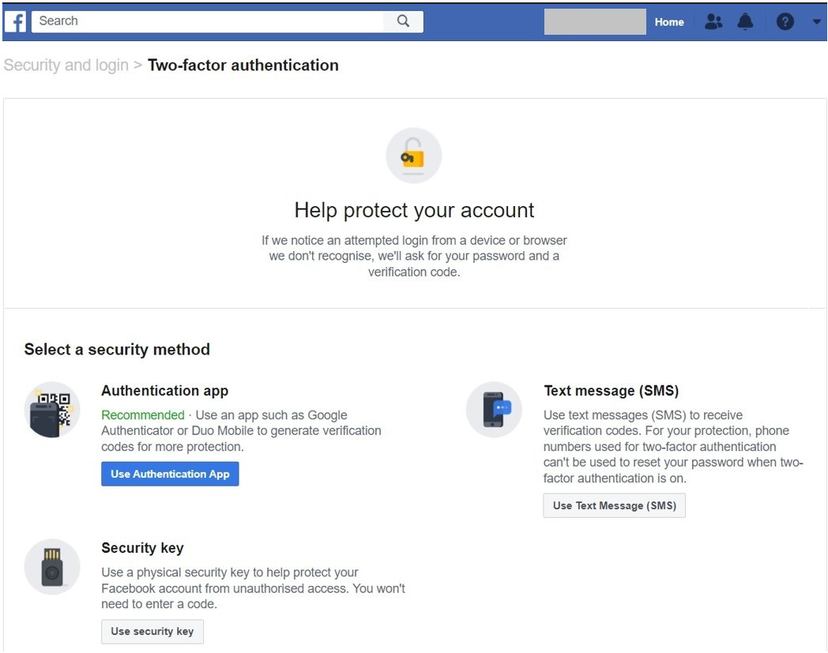Click the Facebook logo icon
The width and height of the screenshot is (828, 653).
click(15, 22)
